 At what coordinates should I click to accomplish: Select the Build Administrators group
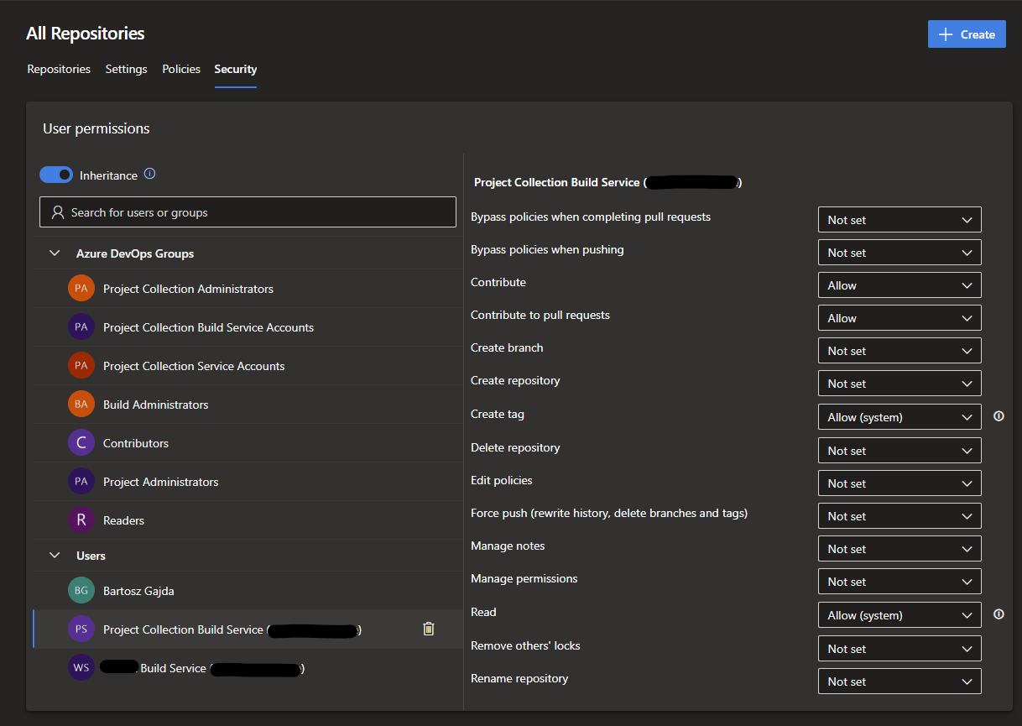(247, 405)
